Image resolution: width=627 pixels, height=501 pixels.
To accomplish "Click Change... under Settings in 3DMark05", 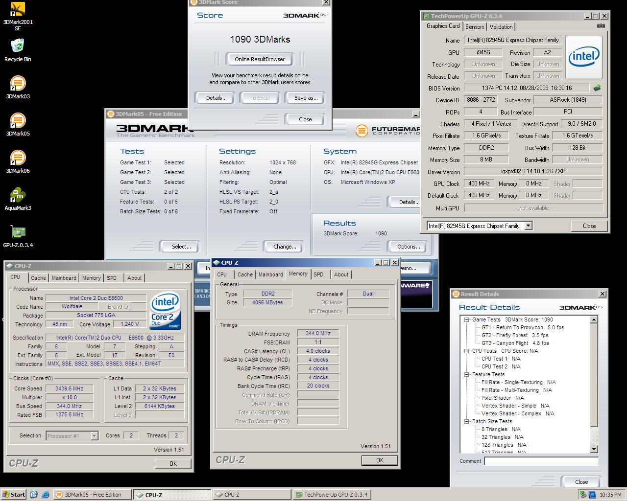I will click(285, 247).
